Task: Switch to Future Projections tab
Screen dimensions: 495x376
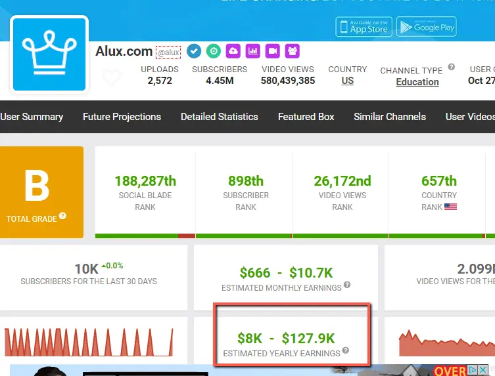Action: (122, 117)
